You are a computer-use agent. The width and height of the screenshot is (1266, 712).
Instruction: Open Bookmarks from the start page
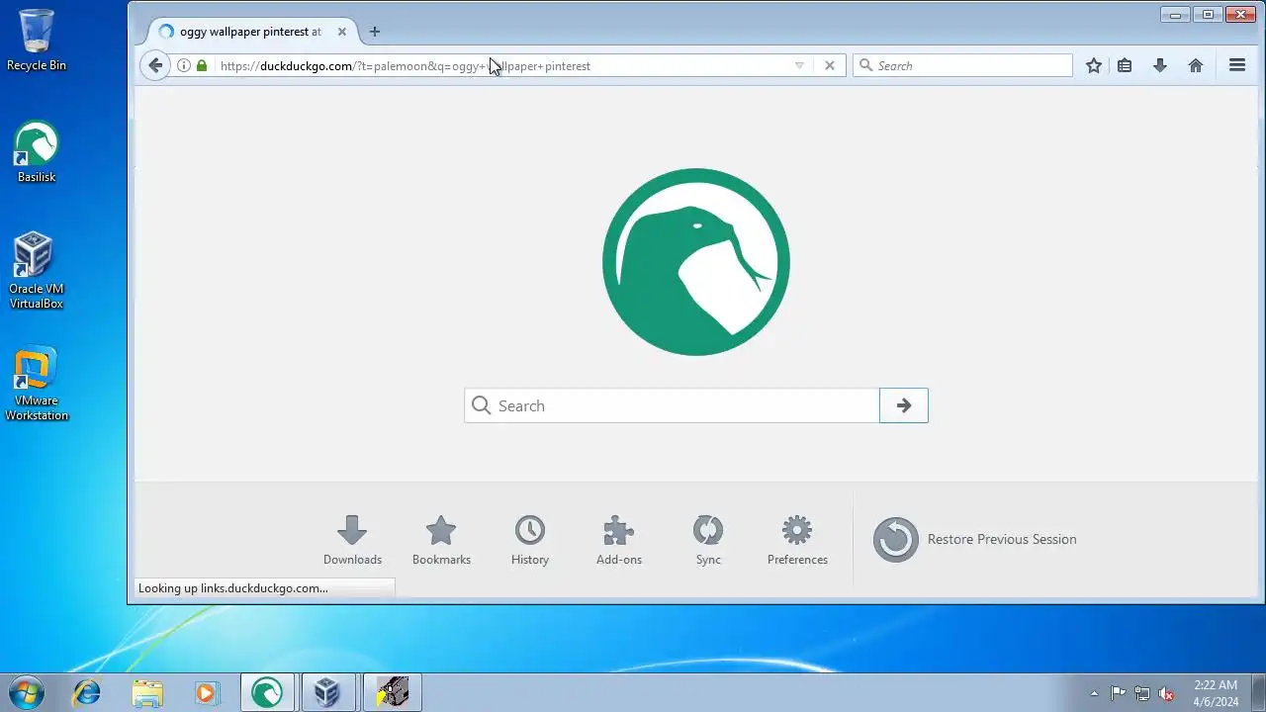pyautogui.click(x=441, y=540)
